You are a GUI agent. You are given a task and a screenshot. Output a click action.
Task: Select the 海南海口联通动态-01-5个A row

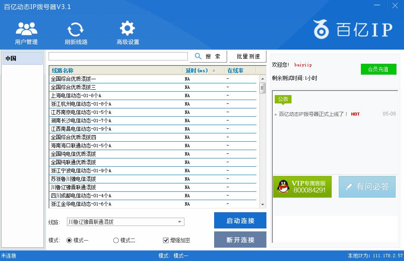tap(153, 146)
